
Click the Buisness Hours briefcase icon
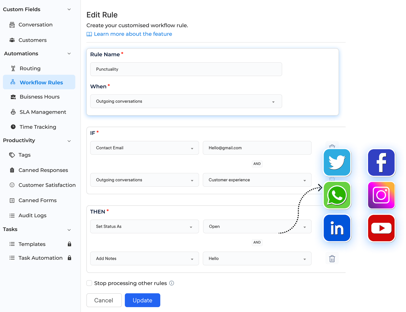pyautogui.click(x=13, y=97)
